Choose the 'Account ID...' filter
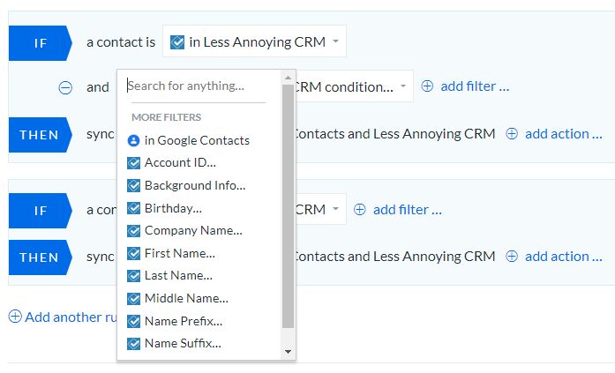 [180, 162]
